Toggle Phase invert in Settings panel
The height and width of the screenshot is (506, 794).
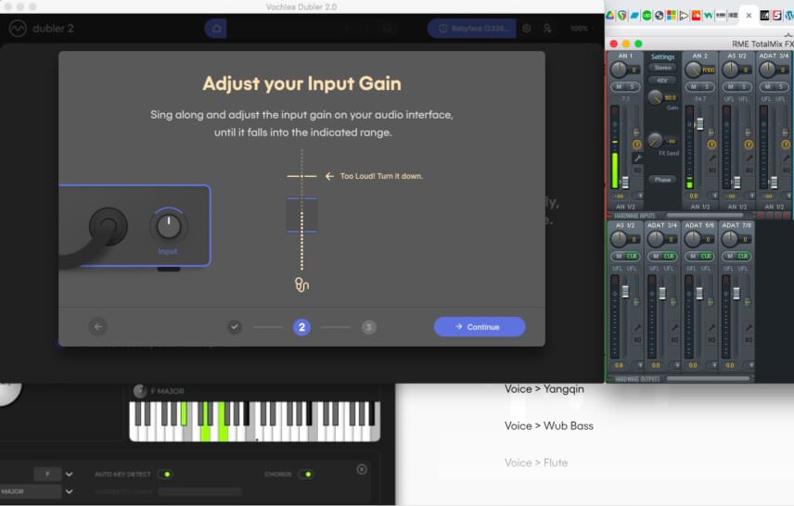click(662, 180)
